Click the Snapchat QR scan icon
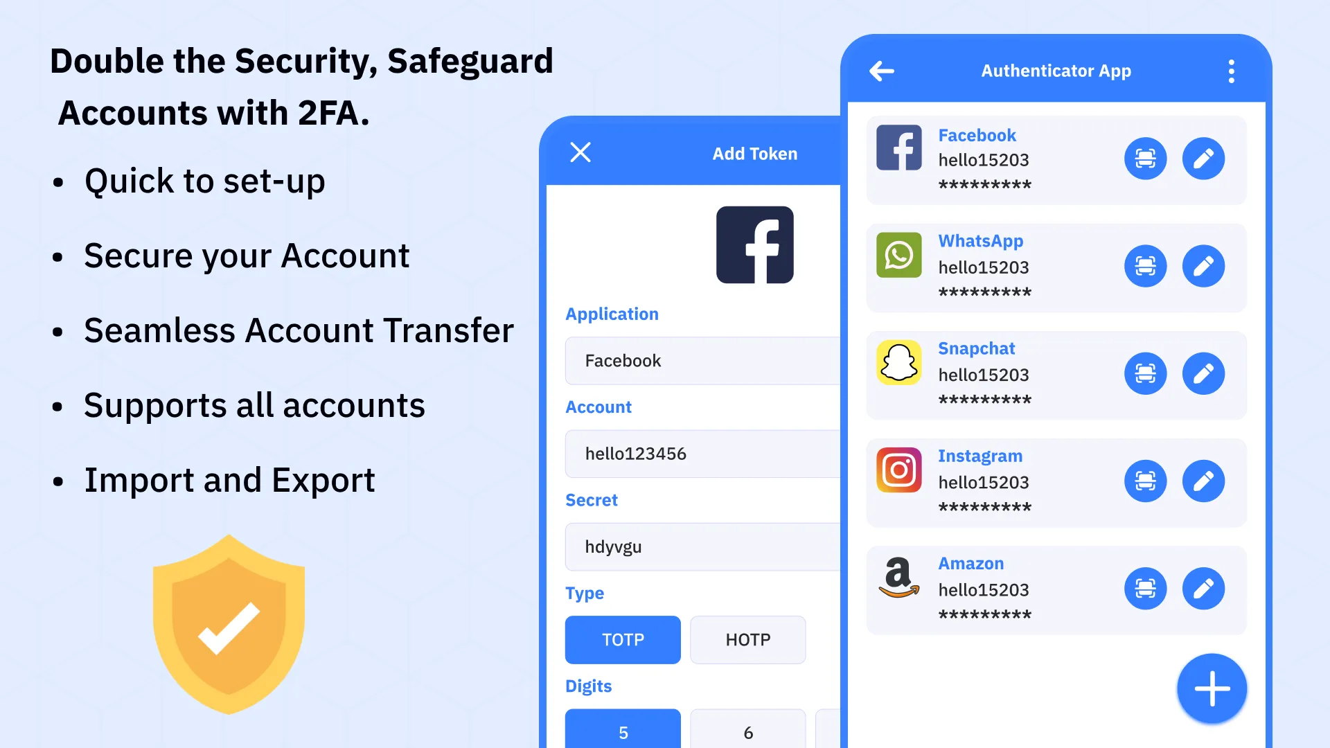Viewport: 1330px width, 748px height. click(x=1144, y=373)
